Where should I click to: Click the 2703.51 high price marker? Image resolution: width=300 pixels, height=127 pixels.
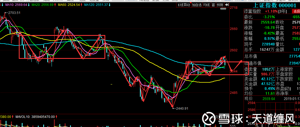[x=14, y=13]
